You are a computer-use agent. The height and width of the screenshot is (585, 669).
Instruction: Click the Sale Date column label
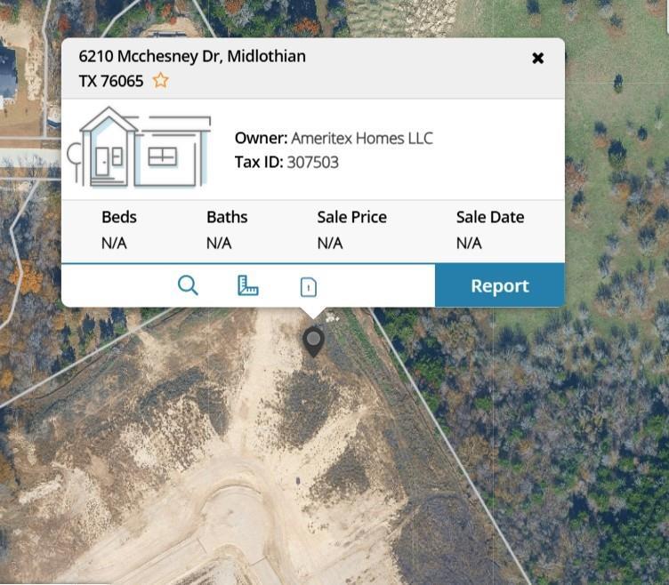click(489, 217)
